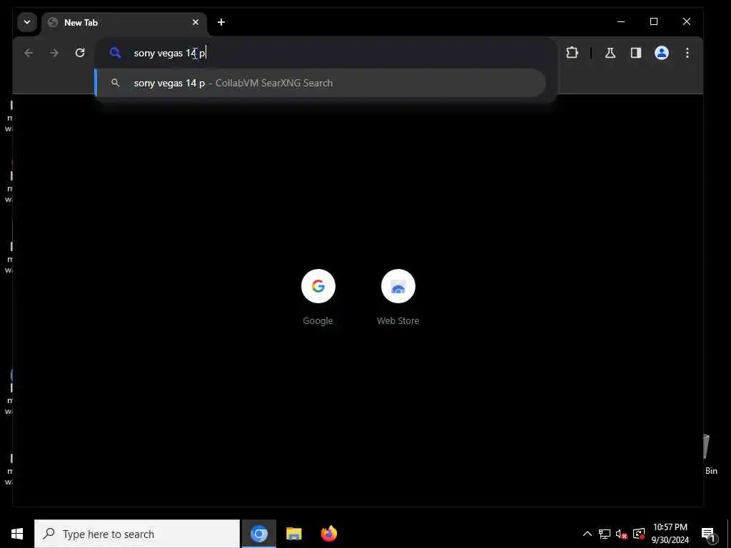
Task: Open the network status tray icon
Action: (x=605, y=534)
